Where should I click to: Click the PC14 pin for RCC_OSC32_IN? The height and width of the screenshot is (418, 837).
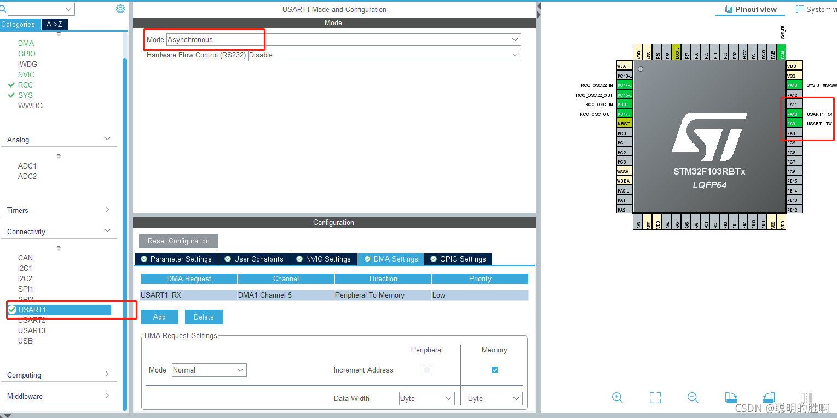[625, 85]
